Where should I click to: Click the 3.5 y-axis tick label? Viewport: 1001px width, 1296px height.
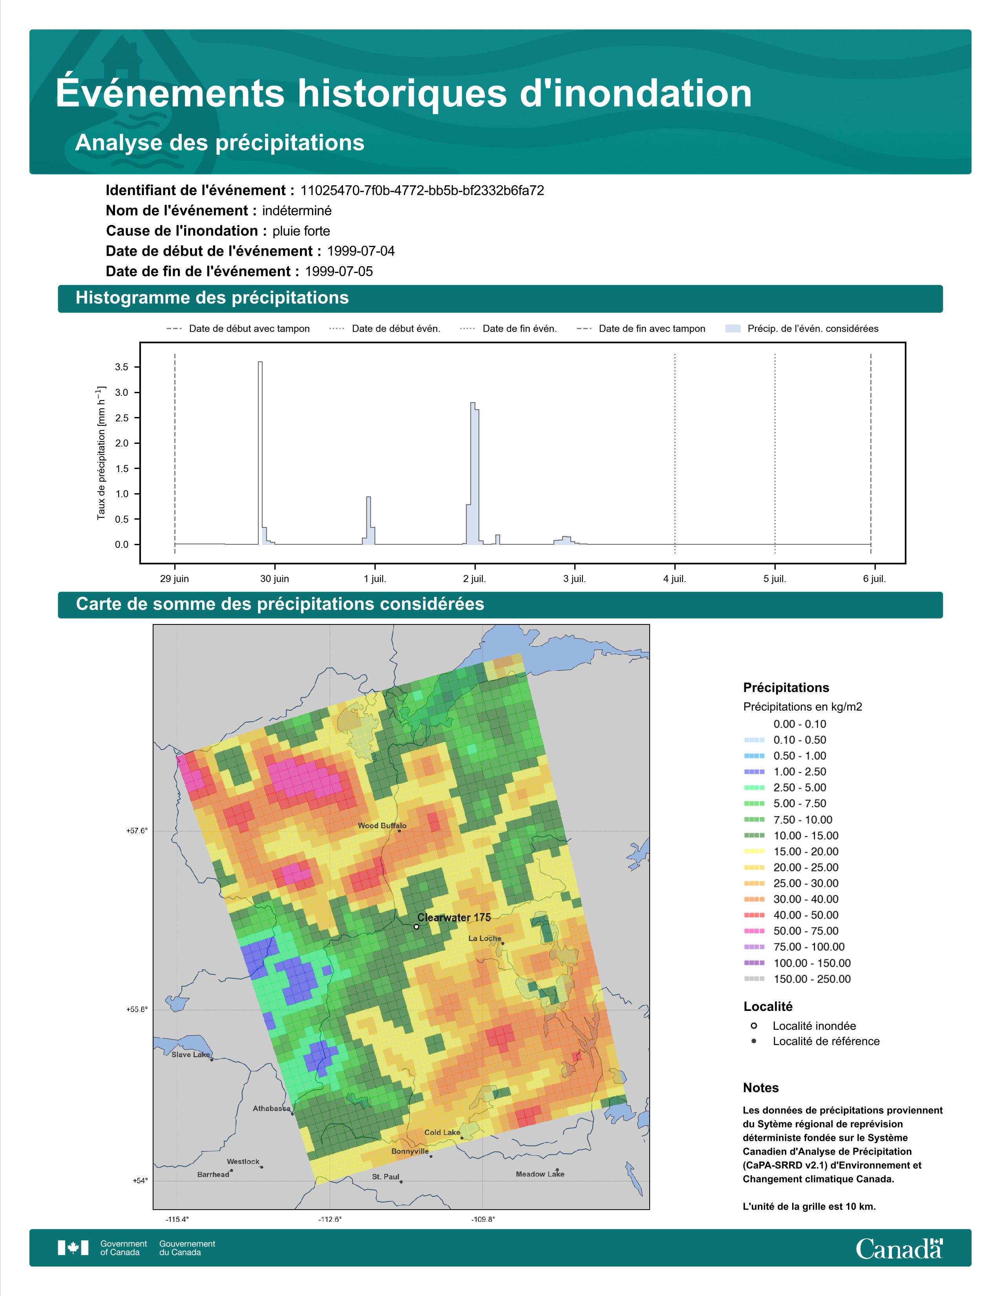tap(122, 367)
